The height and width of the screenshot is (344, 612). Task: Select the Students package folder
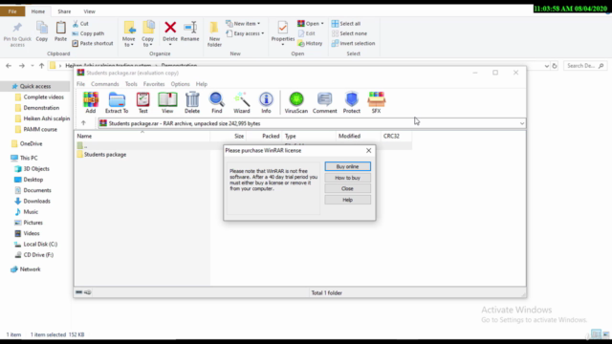click(101, 155)
